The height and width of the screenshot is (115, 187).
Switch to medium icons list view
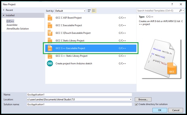tap(94, 11)
